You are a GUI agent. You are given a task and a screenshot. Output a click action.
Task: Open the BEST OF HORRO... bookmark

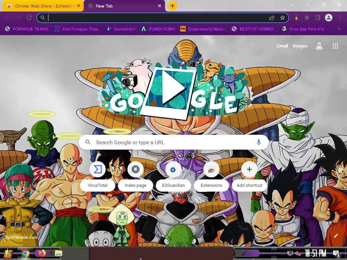254,29
